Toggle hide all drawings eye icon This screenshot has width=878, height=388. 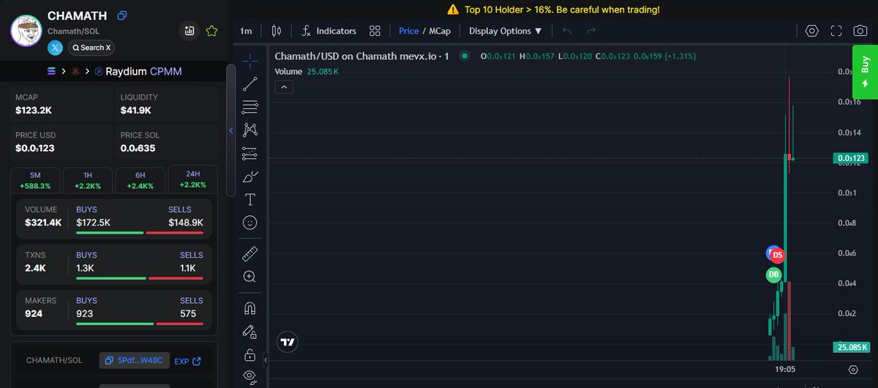(x=249, y=377)
